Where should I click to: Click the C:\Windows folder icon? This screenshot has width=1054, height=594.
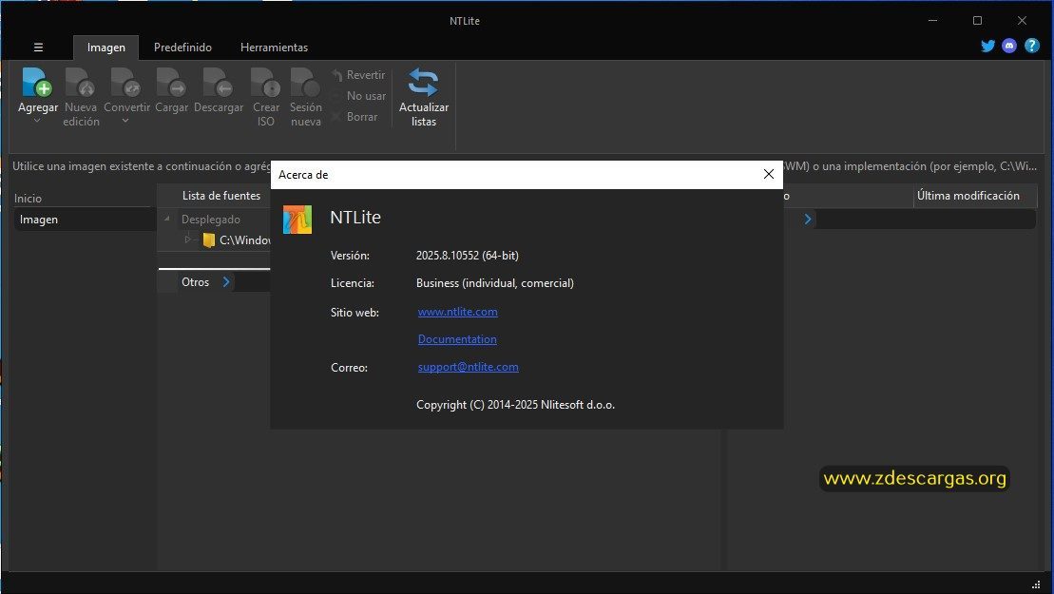click(208, 240)
